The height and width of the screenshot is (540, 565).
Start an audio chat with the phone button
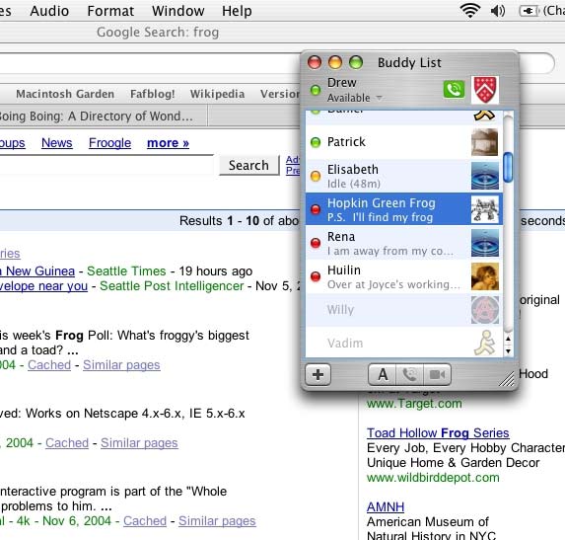click(409, 375)
